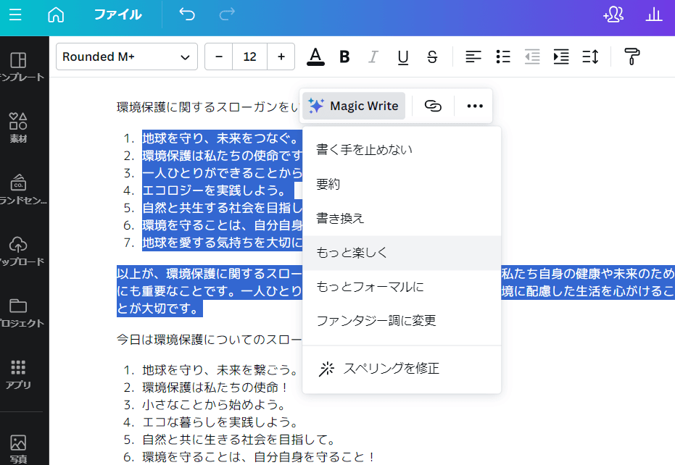The width and height of the screenshot is (675, 465).
Task: Increase the text indent
Action: tap(561, 56)
